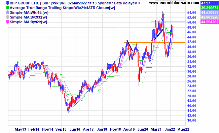Click the 24.00 price axis label

192,86
